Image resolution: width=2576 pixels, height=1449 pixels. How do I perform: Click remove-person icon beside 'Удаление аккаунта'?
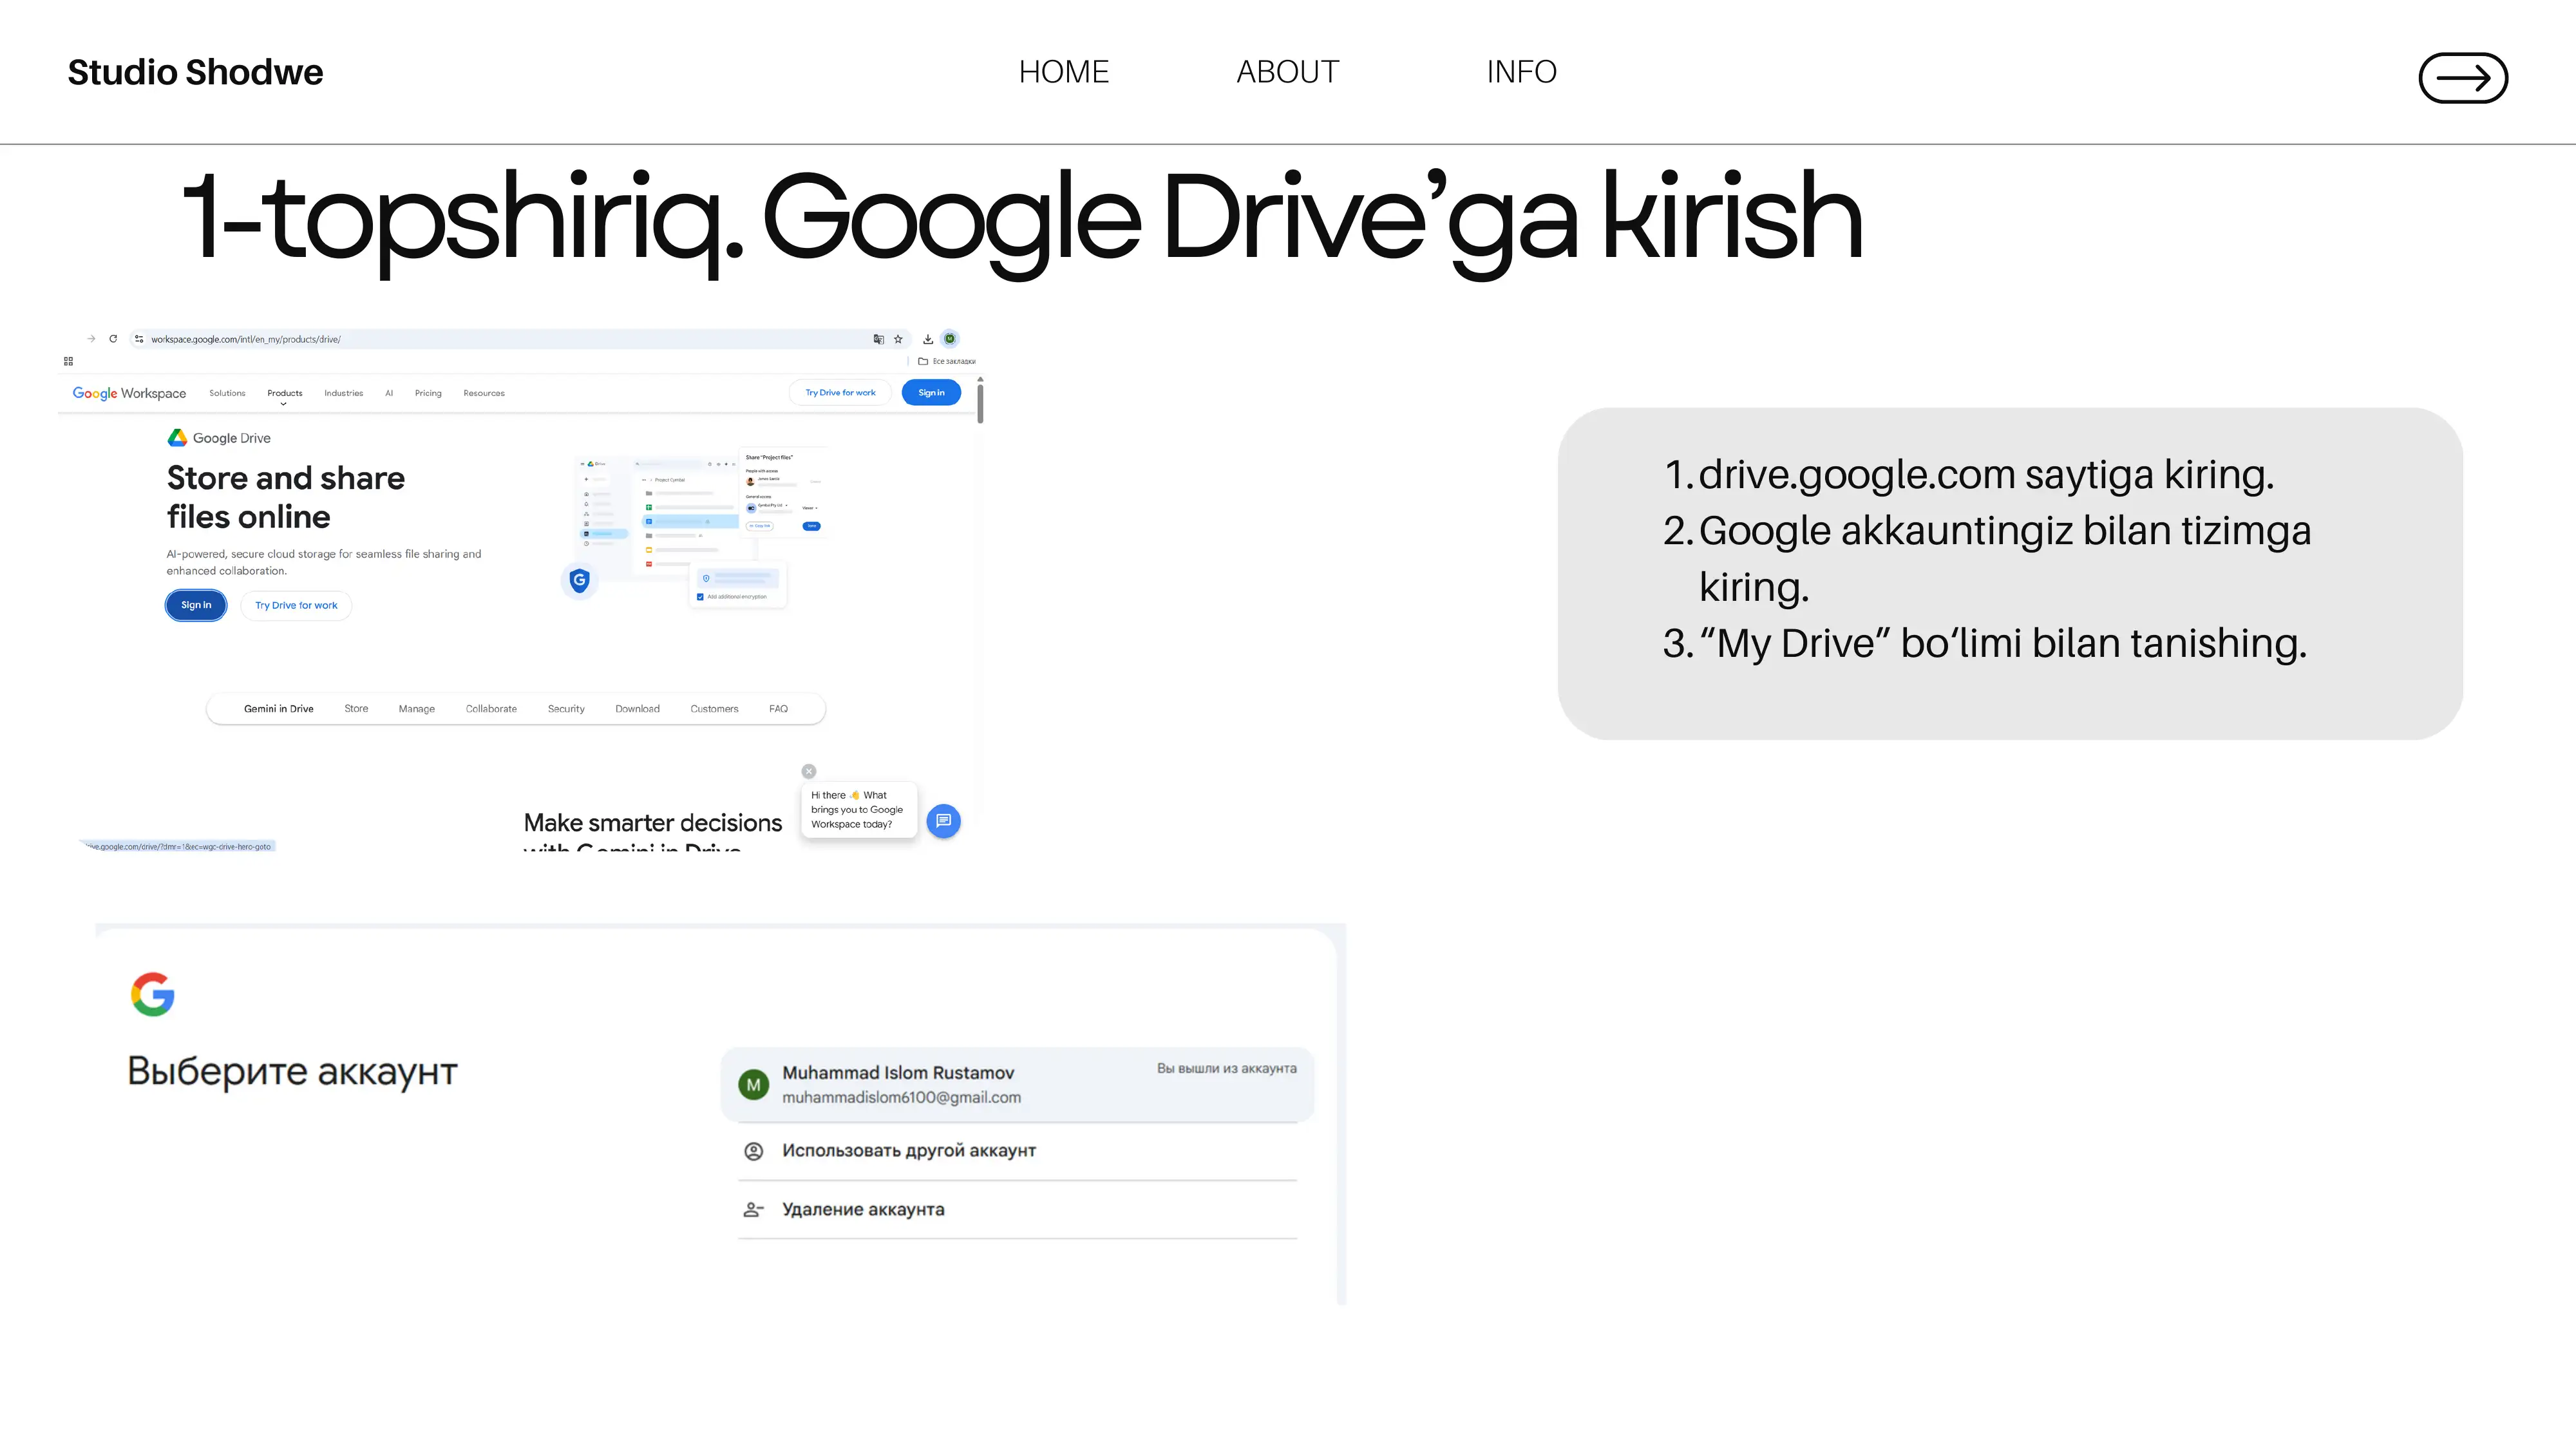click(x=754, y=1210)
